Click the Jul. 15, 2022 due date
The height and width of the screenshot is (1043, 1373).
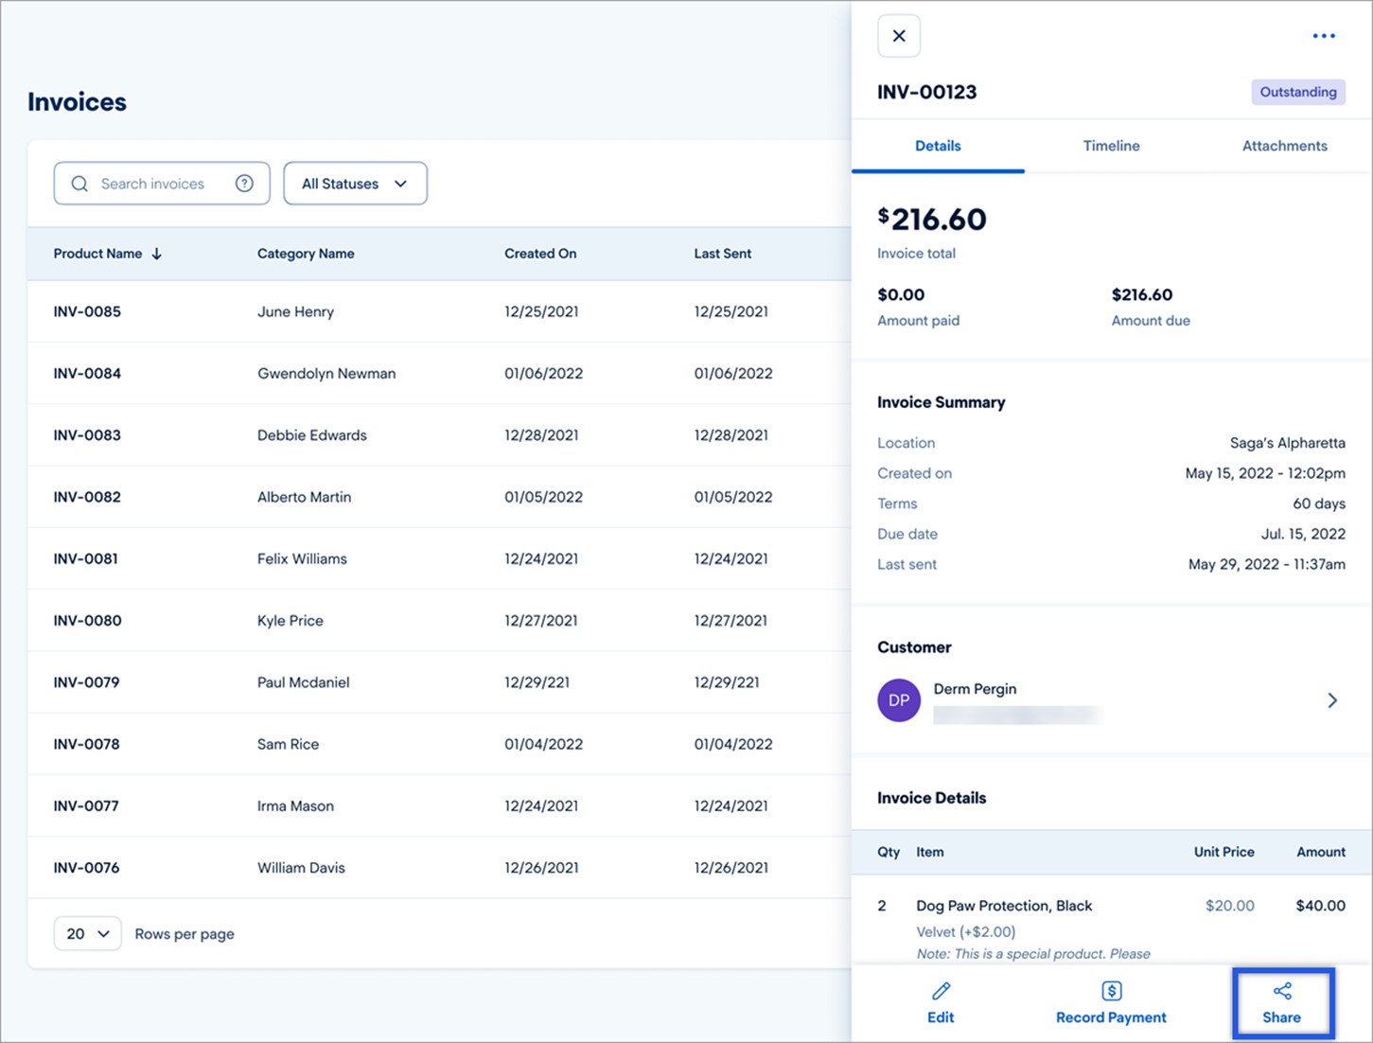coord(1303,534)
